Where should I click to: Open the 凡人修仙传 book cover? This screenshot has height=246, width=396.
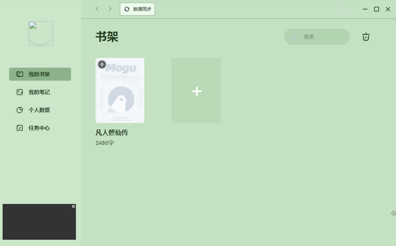coord(120,90)
